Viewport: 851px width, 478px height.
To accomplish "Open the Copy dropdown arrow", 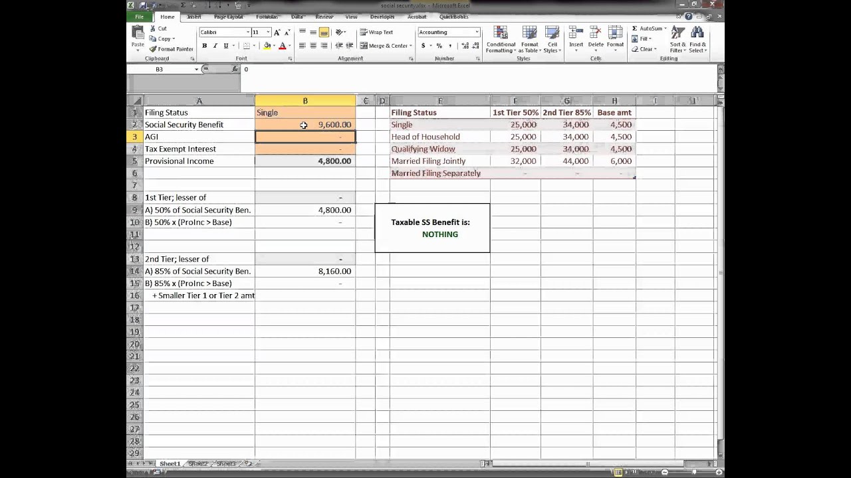I will tap(173, 39).
